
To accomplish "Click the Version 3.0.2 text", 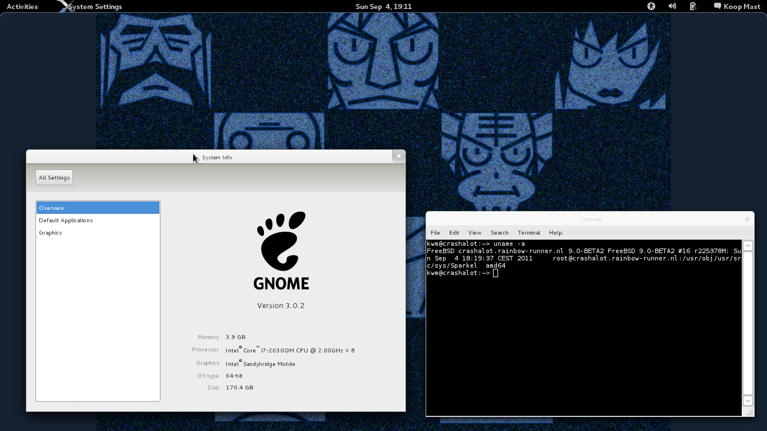I will [x=281, y=306].
